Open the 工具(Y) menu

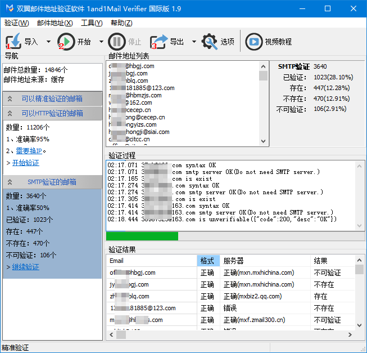click(92, 23)
